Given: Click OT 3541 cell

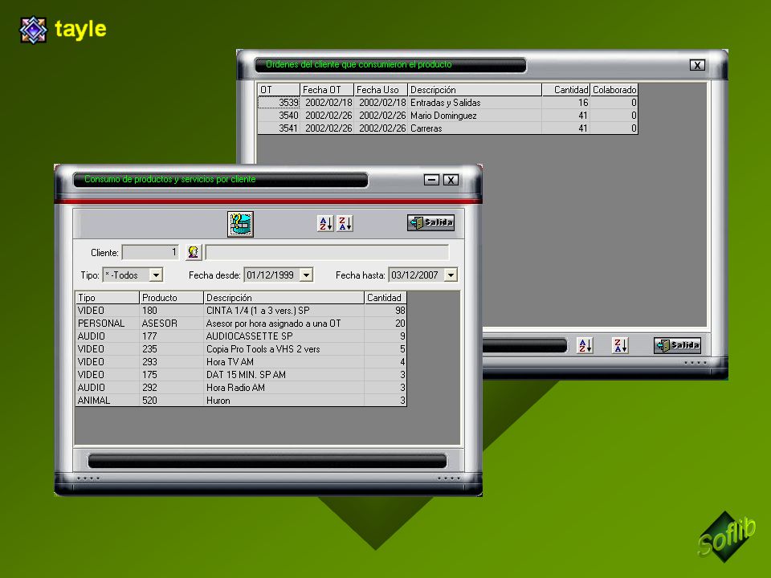Looking at the screenshot, I should click(x=279, y=128).
